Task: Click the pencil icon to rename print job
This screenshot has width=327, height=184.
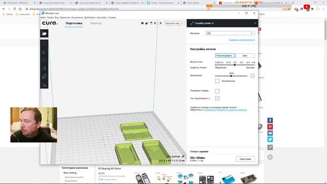Action: tap(183, 156)
